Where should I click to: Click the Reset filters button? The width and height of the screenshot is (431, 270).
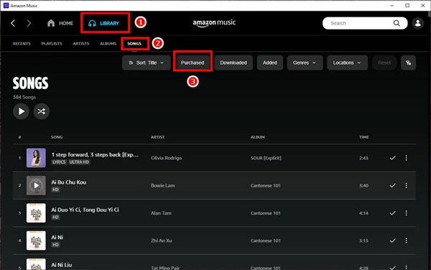(384, 62)
